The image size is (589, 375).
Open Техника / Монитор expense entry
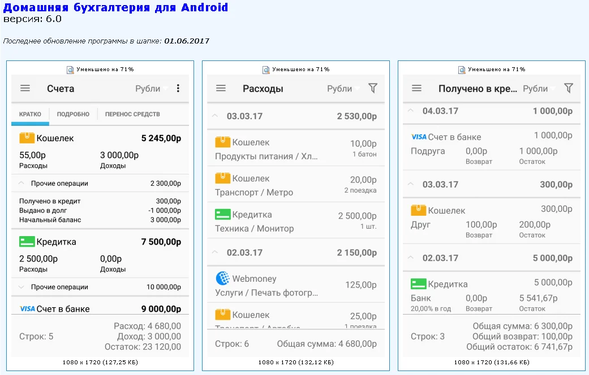point(295,221)
